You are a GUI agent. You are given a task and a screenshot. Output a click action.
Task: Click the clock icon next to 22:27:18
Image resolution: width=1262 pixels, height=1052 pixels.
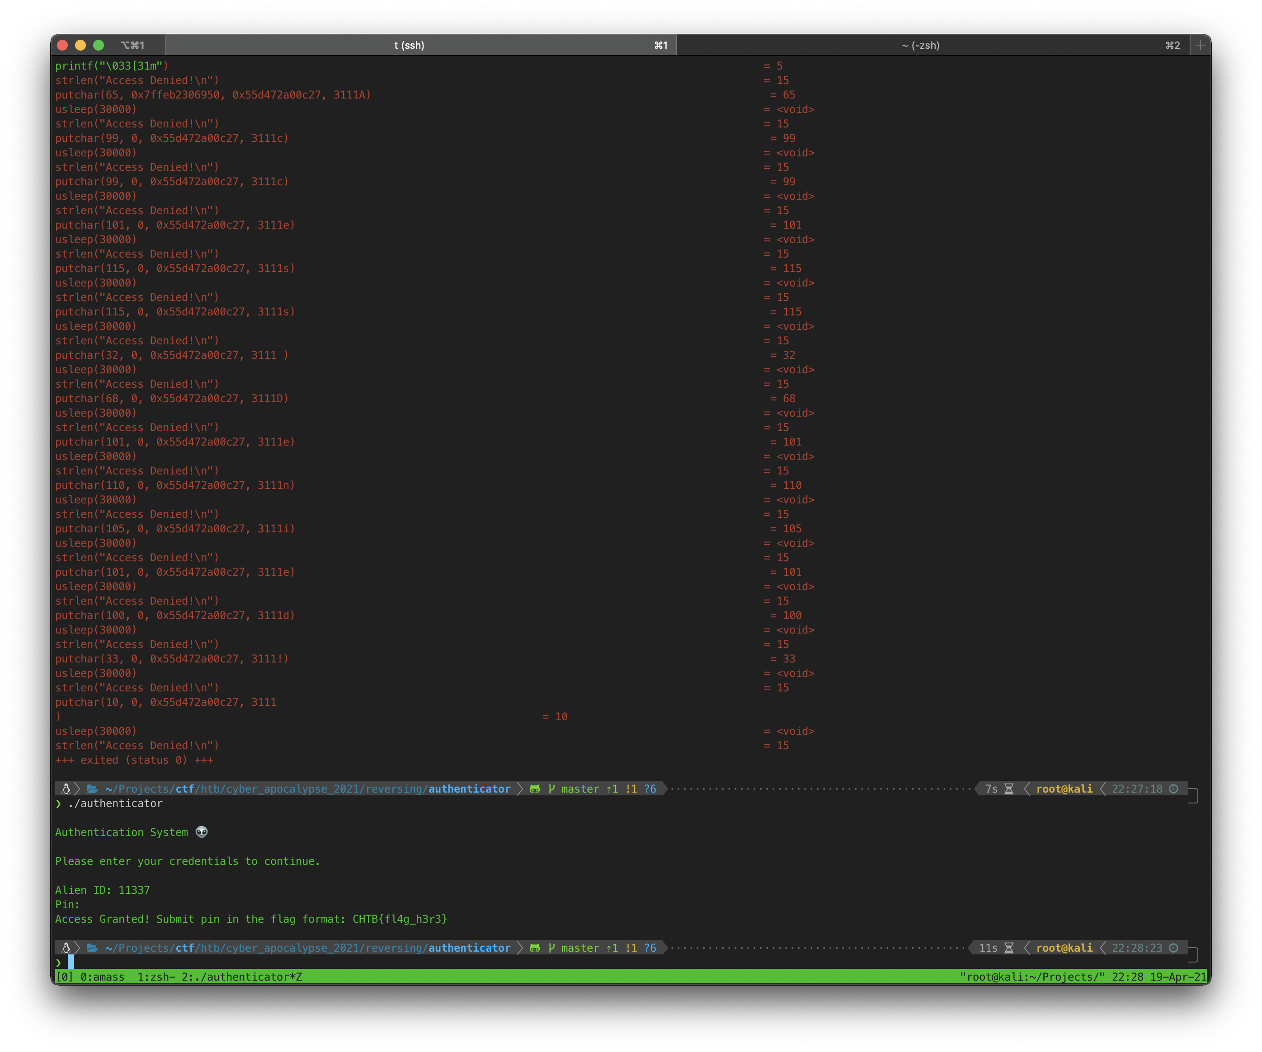[x=1174, y=789]
